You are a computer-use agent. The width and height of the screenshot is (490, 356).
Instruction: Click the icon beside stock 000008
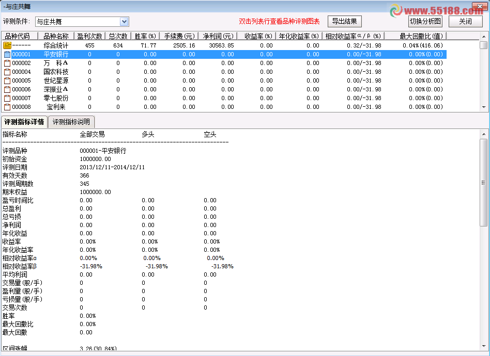tap(7, 107)
